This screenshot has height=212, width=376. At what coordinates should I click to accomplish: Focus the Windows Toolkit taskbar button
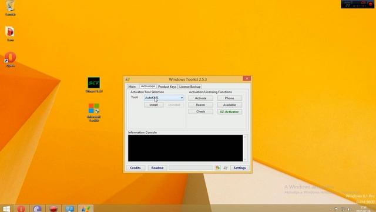tap(86, 208)
